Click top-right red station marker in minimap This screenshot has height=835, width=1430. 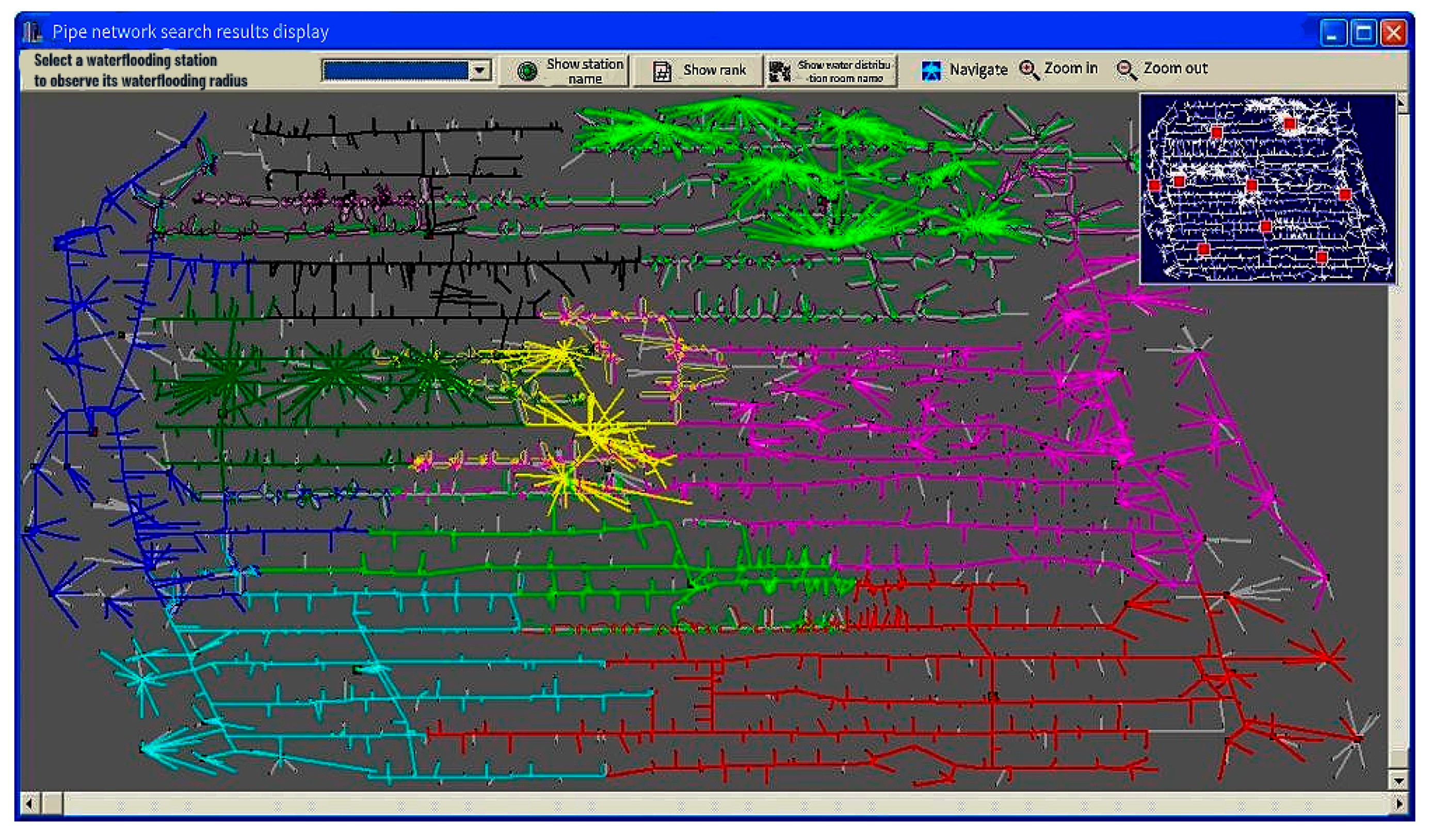pyautogui.click(x=1290, y=123)
